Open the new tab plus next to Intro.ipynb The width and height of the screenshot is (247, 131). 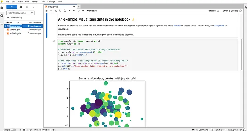pyautogui.click(x=79, y=6)
